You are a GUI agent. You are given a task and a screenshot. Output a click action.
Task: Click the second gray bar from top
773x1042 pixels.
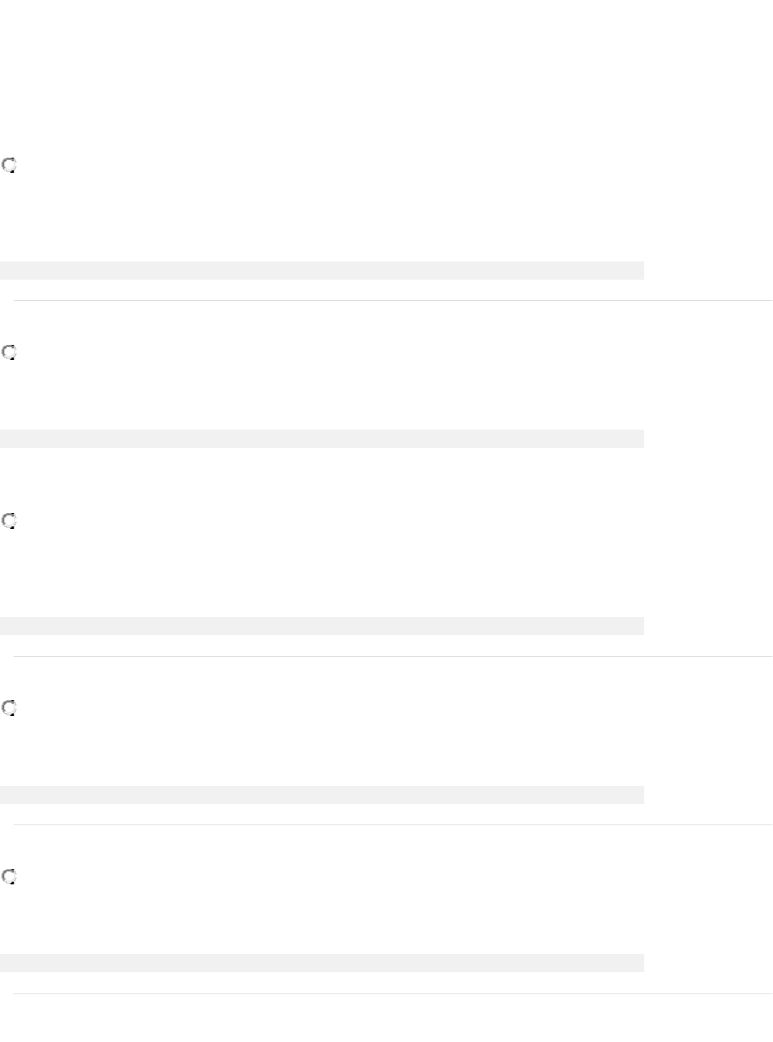point(322,439)
